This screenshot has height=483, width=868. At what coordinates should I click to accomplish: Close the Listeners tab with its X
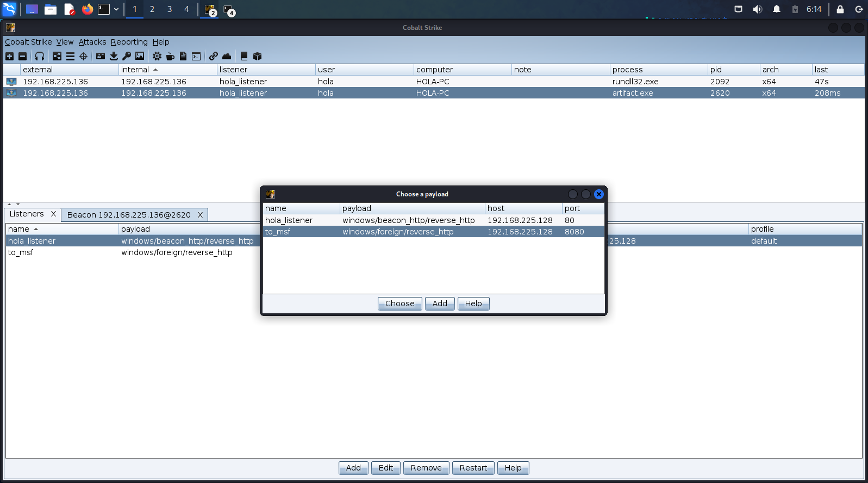click(x=53, y=214)
